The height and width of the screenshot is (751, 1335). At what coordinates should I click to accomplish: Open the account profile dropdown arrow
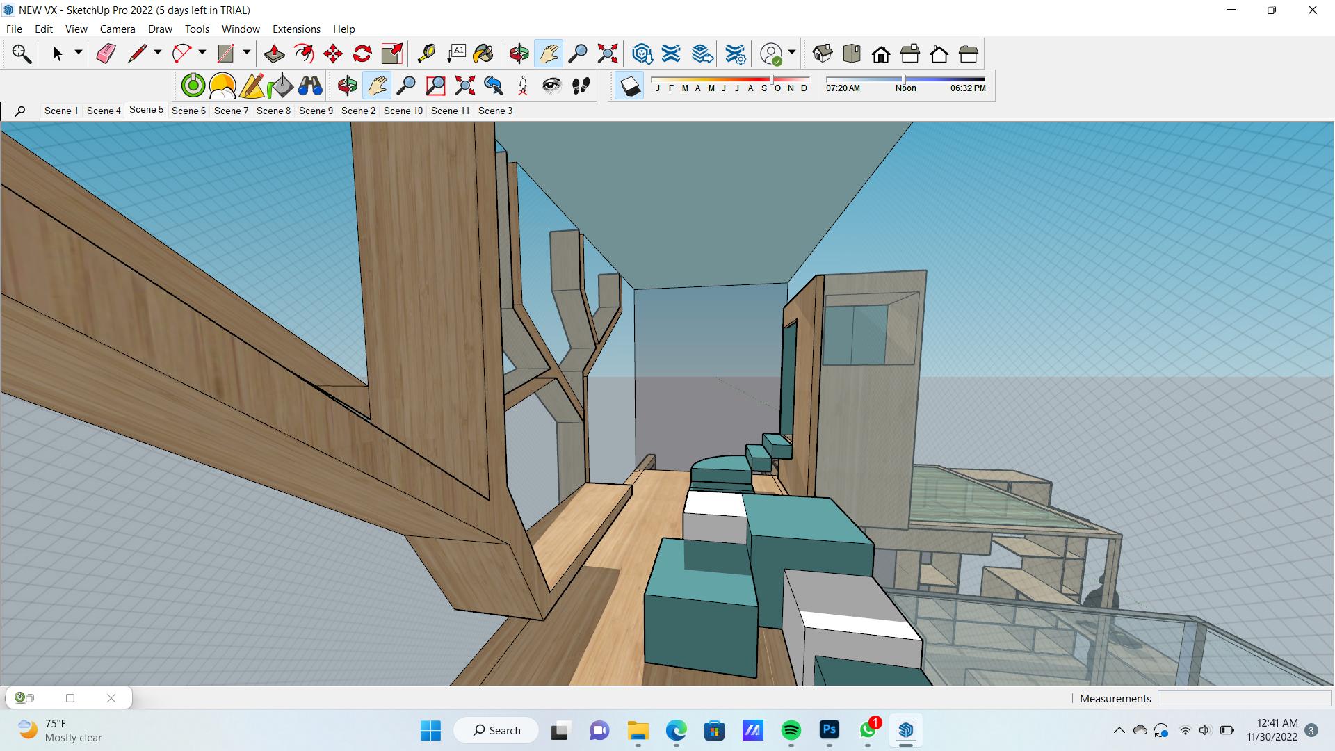point(792,53)
